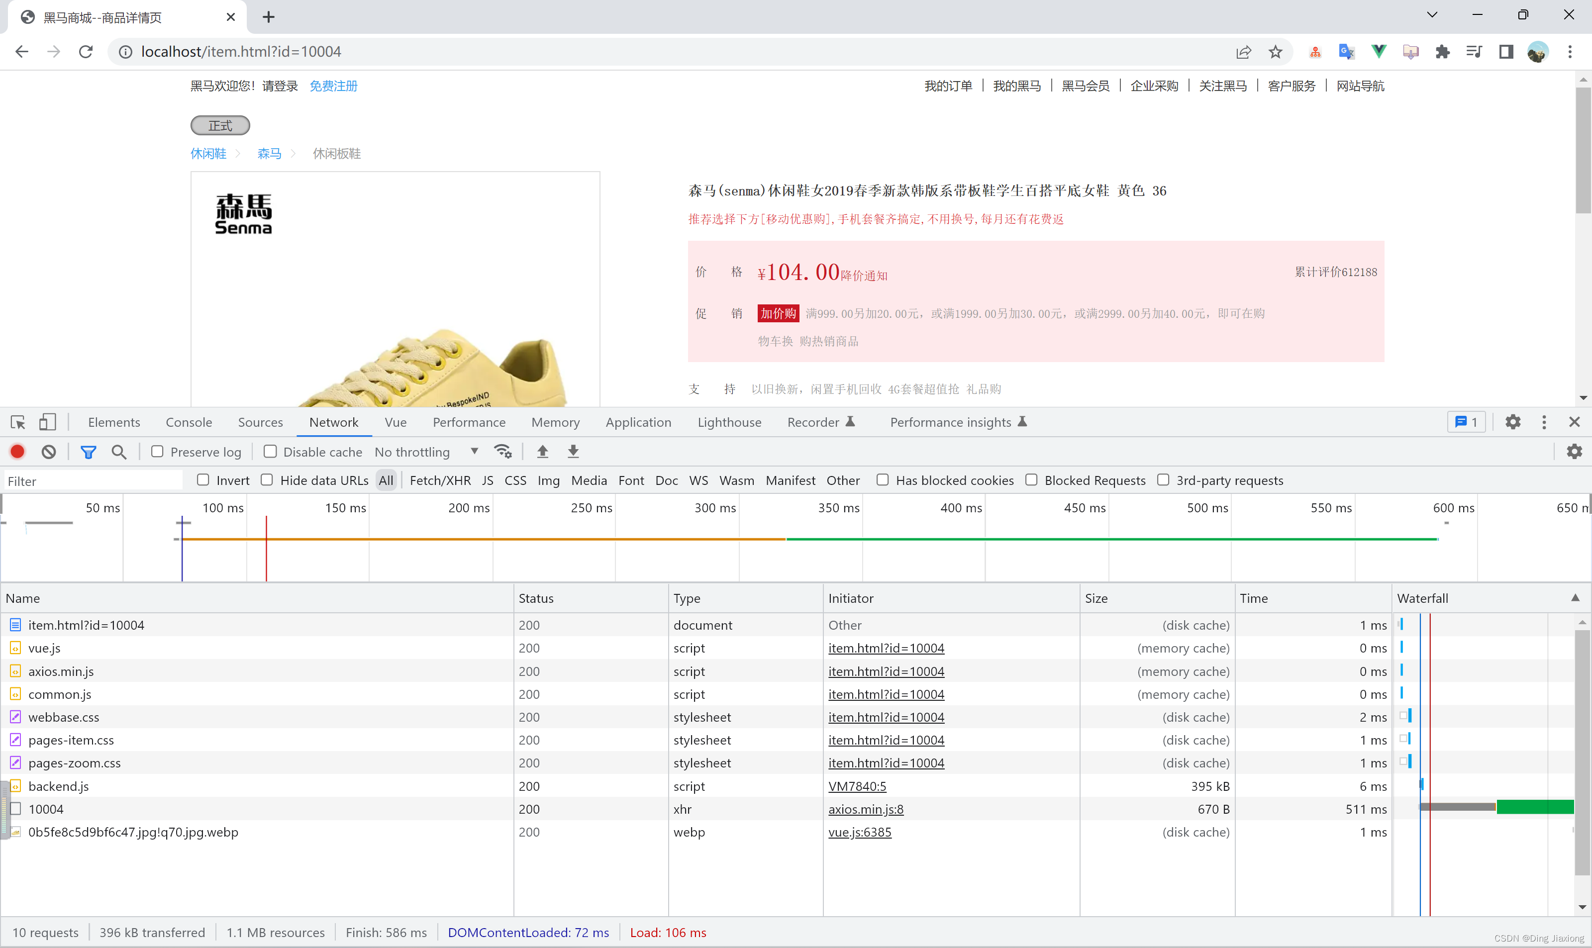Open the 休闲鞋 breadcrumb link
The image size is (1592, 948).
coord(208,153)
